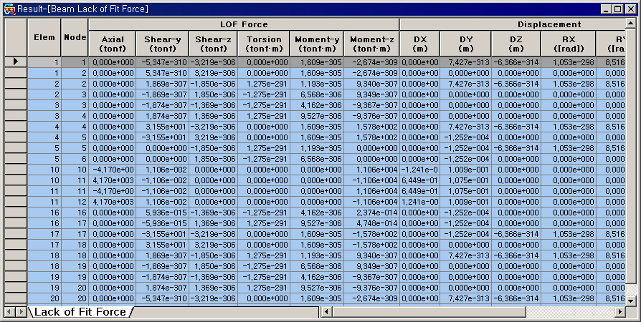Click the horizontal scrollbar right arrow

point(619,312)
